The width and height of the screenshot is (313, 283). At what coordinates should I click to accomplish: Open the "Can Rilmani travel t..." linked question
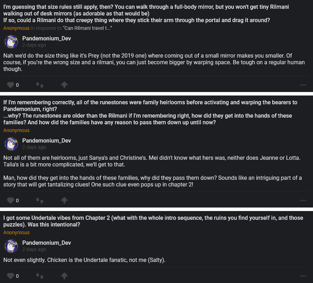[87, 28]
